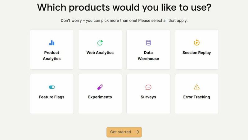This screenshot has width=248, height=140.
Task: Click the subtitle text about selecting all
Action: 124,21
